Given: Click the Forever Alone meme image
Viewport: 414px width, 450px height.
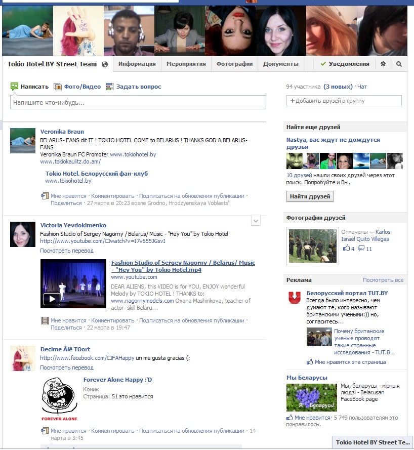Looking at the screenshot, I should (59, 399).
